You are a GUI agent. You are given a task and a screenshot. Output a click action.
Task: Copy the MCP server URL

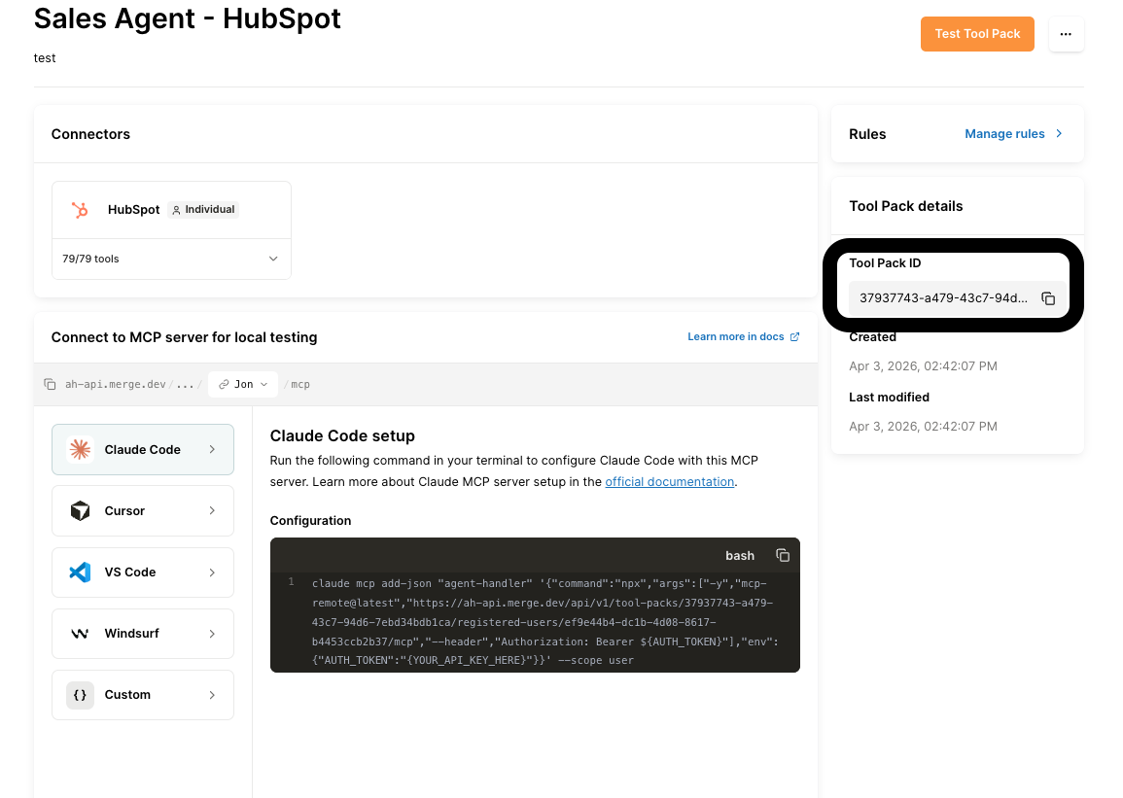tap(50, 384)
